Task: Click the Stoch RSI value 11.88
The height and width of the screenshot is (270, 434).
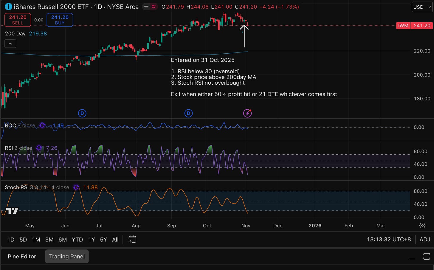Action: coord(90,187)
